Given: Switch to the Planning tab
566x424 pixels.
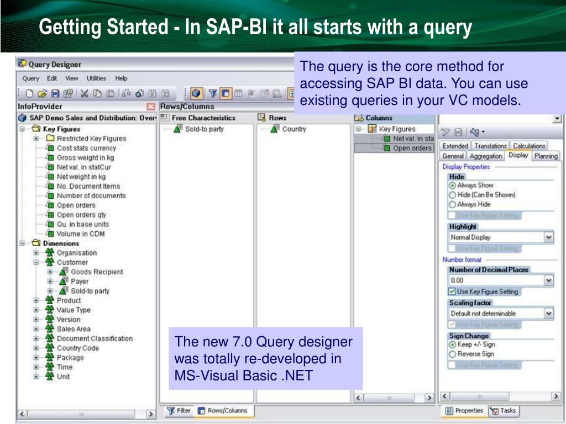Looking at the screenshot, I should 546,156.
